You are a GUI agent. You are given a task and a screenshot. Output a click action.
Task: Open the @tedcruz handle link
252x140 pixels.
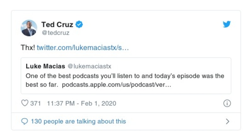[x=55, y=33]
